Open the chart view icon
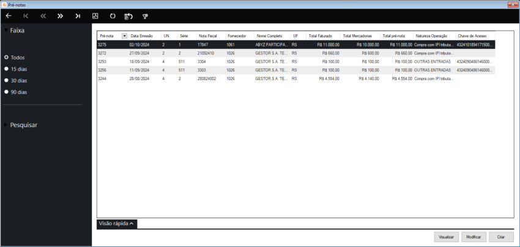 pyautogui.click(x=95, y=16)
